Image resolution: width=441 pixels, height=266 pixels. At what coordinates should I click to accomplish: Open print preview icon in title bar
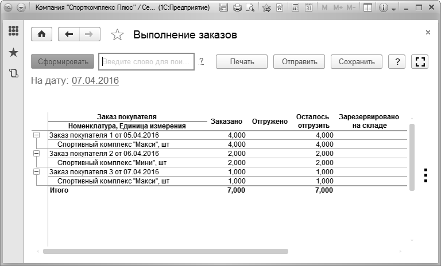tap(250, 7)
